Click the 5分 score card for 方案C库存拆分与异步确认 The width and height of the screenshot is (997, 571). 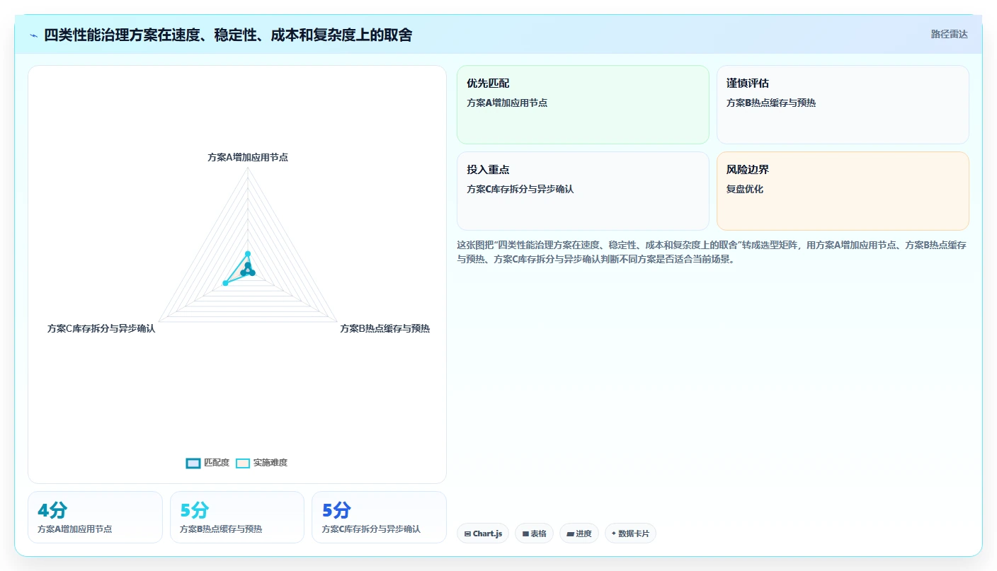click(379, 517)
